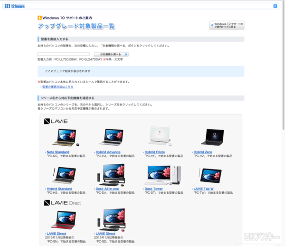Click the Hybrid Standard laptop image
The width and height of the screenshot is (285, 246).
point(64,176)
